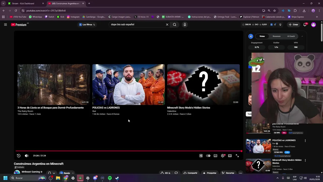
Task: Show more bookmarks chevron
Action: point(317,17)
